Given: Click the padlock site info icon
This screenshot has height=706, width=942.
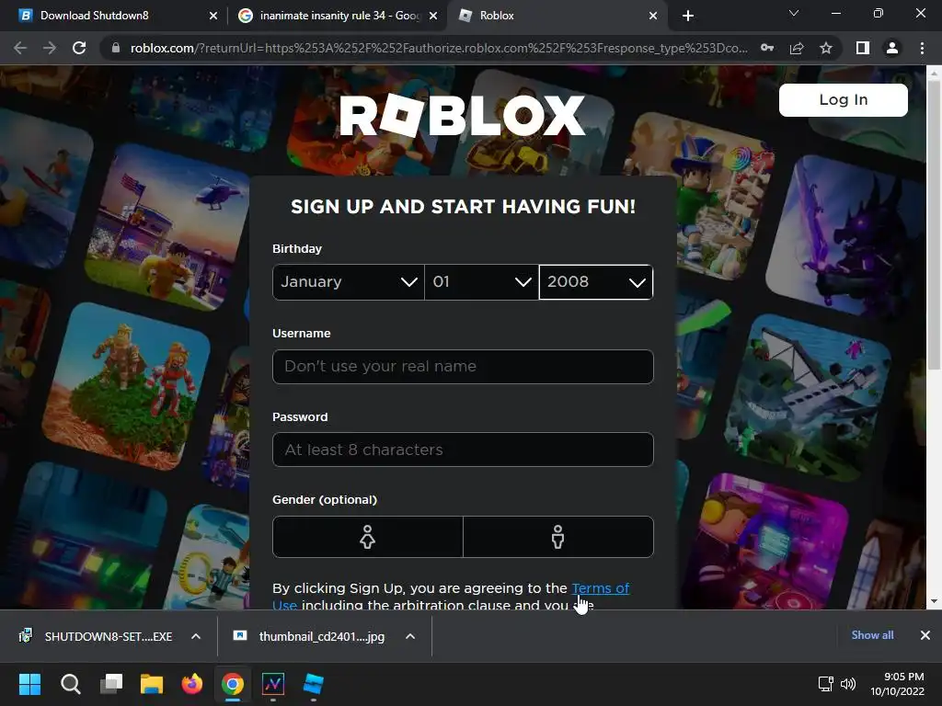Looking at the screenshot, I should 116,48.
